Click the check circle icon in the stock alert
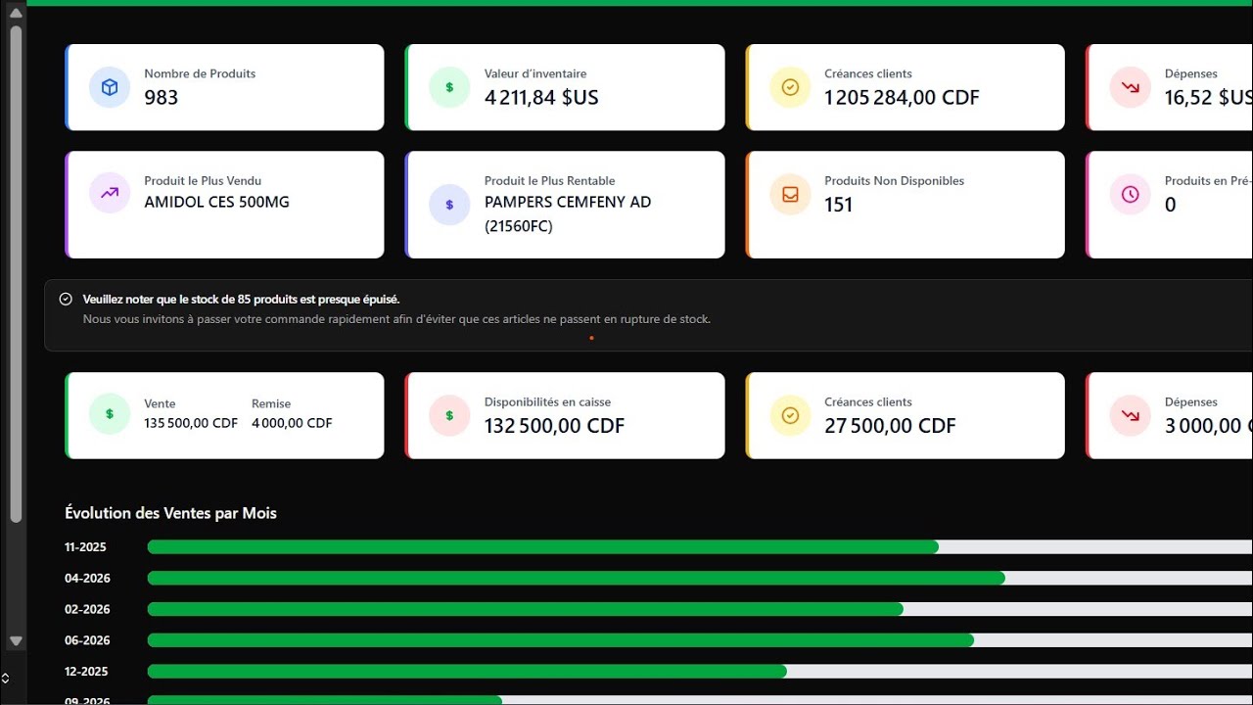This screenshot has height=705, width=1253. [x=66, y=299]
